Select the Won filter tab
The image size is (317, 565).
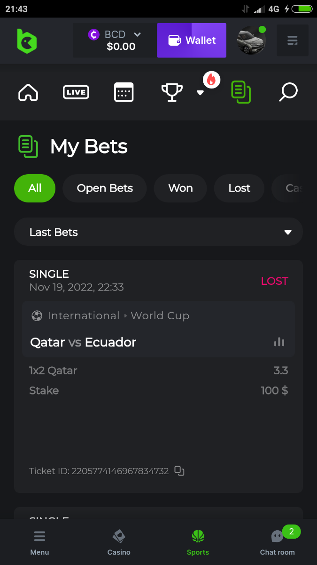pyautogui.click(x=180, y=188)
